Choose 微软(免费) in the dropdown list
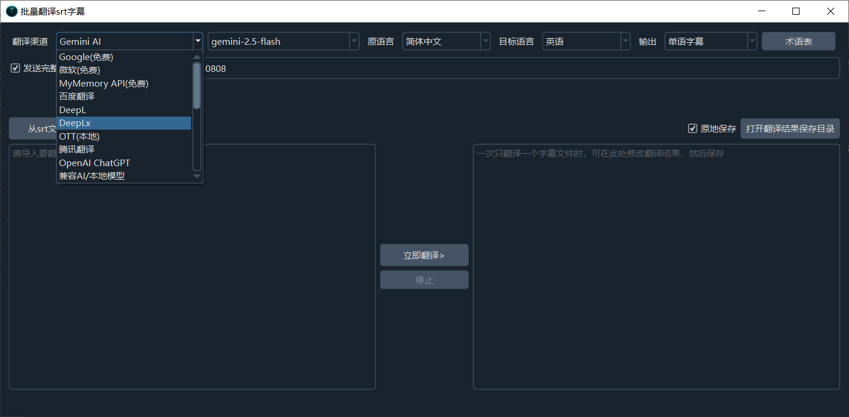Image resolution: width=849 pixels, height=417 pixels. (80, 70)
